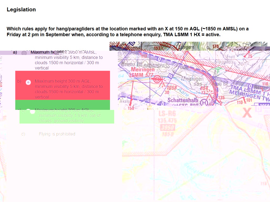Select radio button for answer a
This screenshot has width=270, height=202.
click(x=24, y=53)
